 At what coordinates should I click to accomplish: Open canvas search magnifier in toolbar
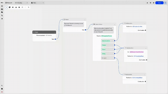point(29,7)
